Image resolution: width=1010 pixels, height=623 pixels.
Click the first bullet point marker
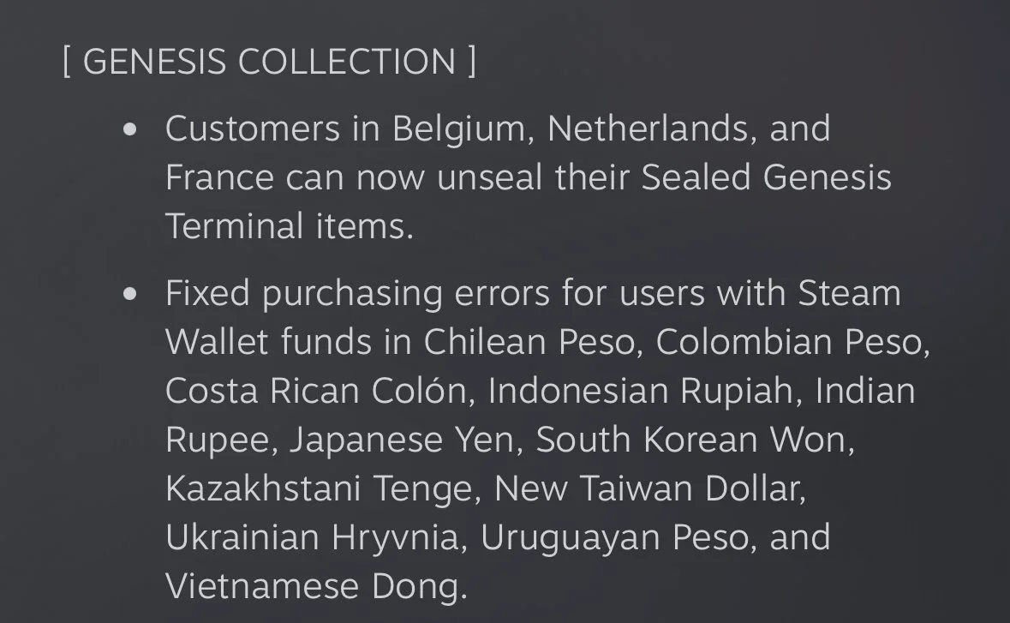click(x=130, y=129)
